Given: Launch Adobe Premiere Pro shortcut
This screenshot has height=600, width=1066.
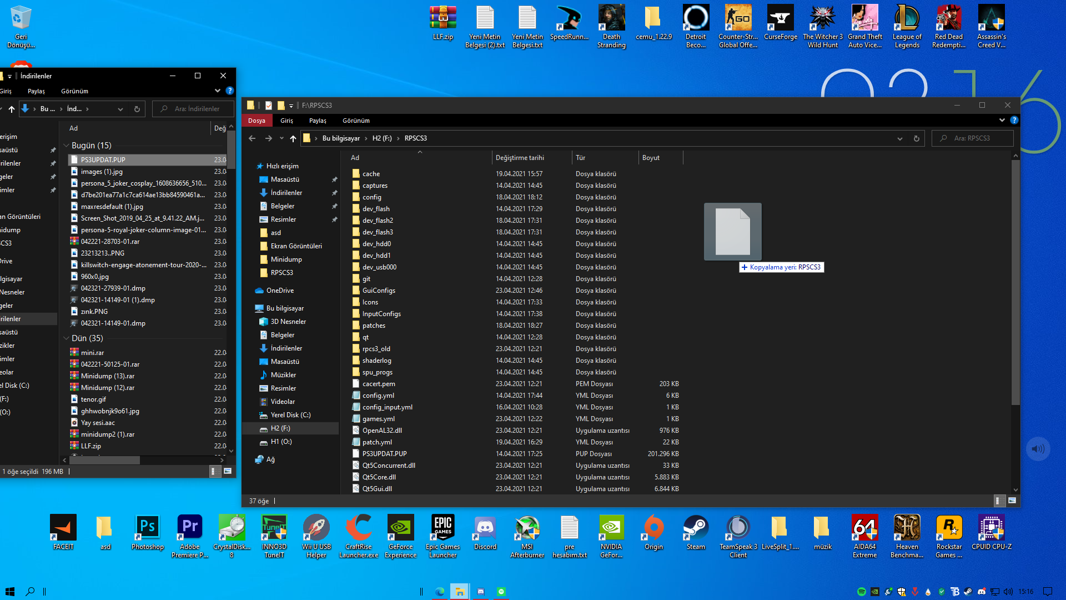Looking at the screenshot, I should pos(189,536).
